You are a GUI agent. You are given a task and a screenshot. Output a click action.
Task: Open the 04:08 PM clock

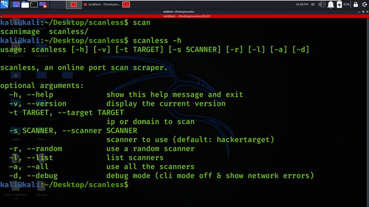coord(302,4)
